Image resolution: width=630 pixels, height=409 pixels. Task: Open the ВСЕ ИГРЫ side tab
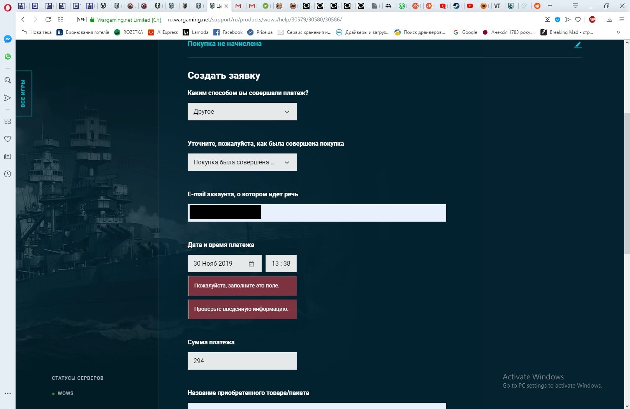pos(23,93)
